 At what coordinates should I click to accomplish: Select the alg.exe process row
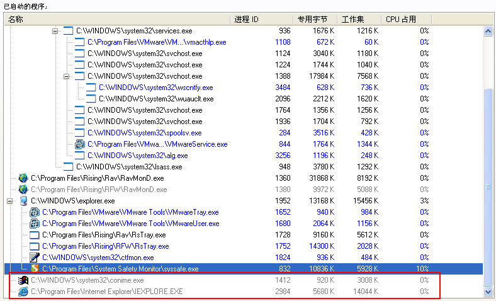pyautogui.click(x=244, y=156)
